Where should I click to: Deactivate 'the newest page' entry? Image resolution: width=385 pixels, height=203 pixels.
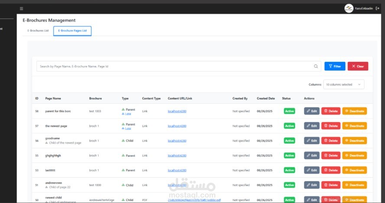355,126
